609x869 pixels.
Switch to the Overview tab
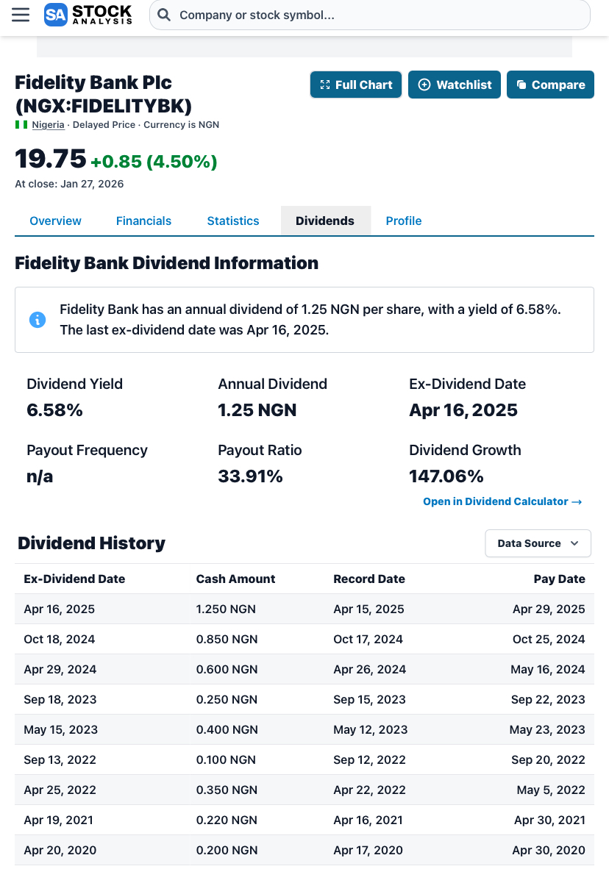55,221
